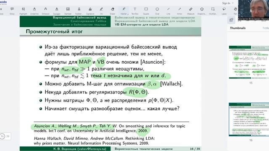This screenshot has height=151, width=269.
Task: Click footer 'К. В. Воронцов' author text
Action: pos(80,149)
